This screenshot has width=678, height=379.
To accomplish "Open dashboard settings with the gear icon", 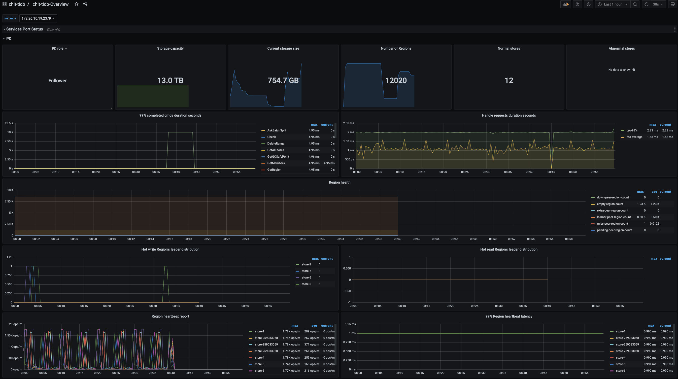I will (589, 4).
